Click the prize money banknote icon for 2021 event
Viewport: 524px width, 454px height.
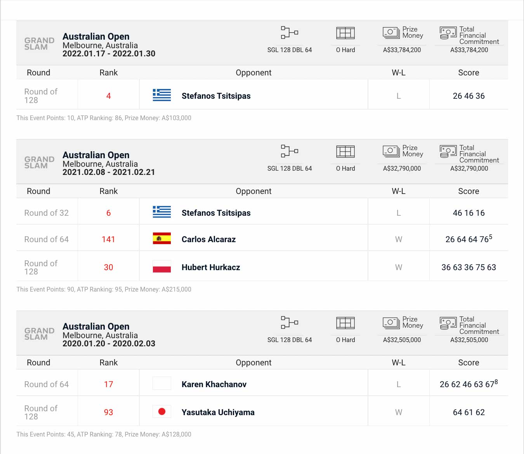pos(391,151)
